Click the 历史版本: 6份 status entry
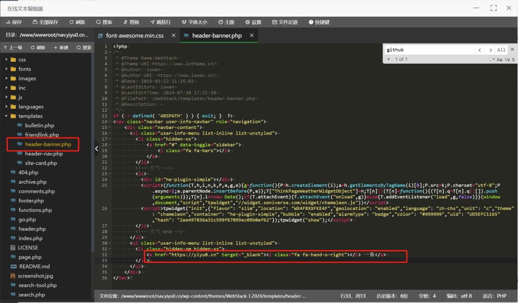This screenshot has height=303, width=518. point(392,296)
